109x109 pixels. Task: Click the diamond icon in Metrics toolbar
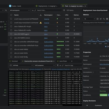click(101, 19)
